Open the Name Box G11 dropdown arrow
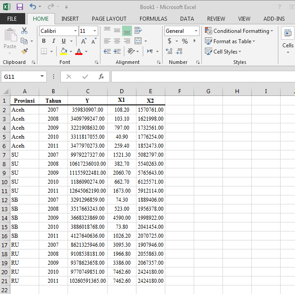 point(42,77)
